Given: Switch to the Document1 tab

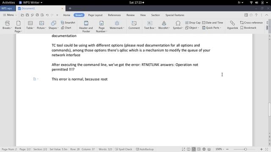Looking at the screenshot, I should (40, 8).
